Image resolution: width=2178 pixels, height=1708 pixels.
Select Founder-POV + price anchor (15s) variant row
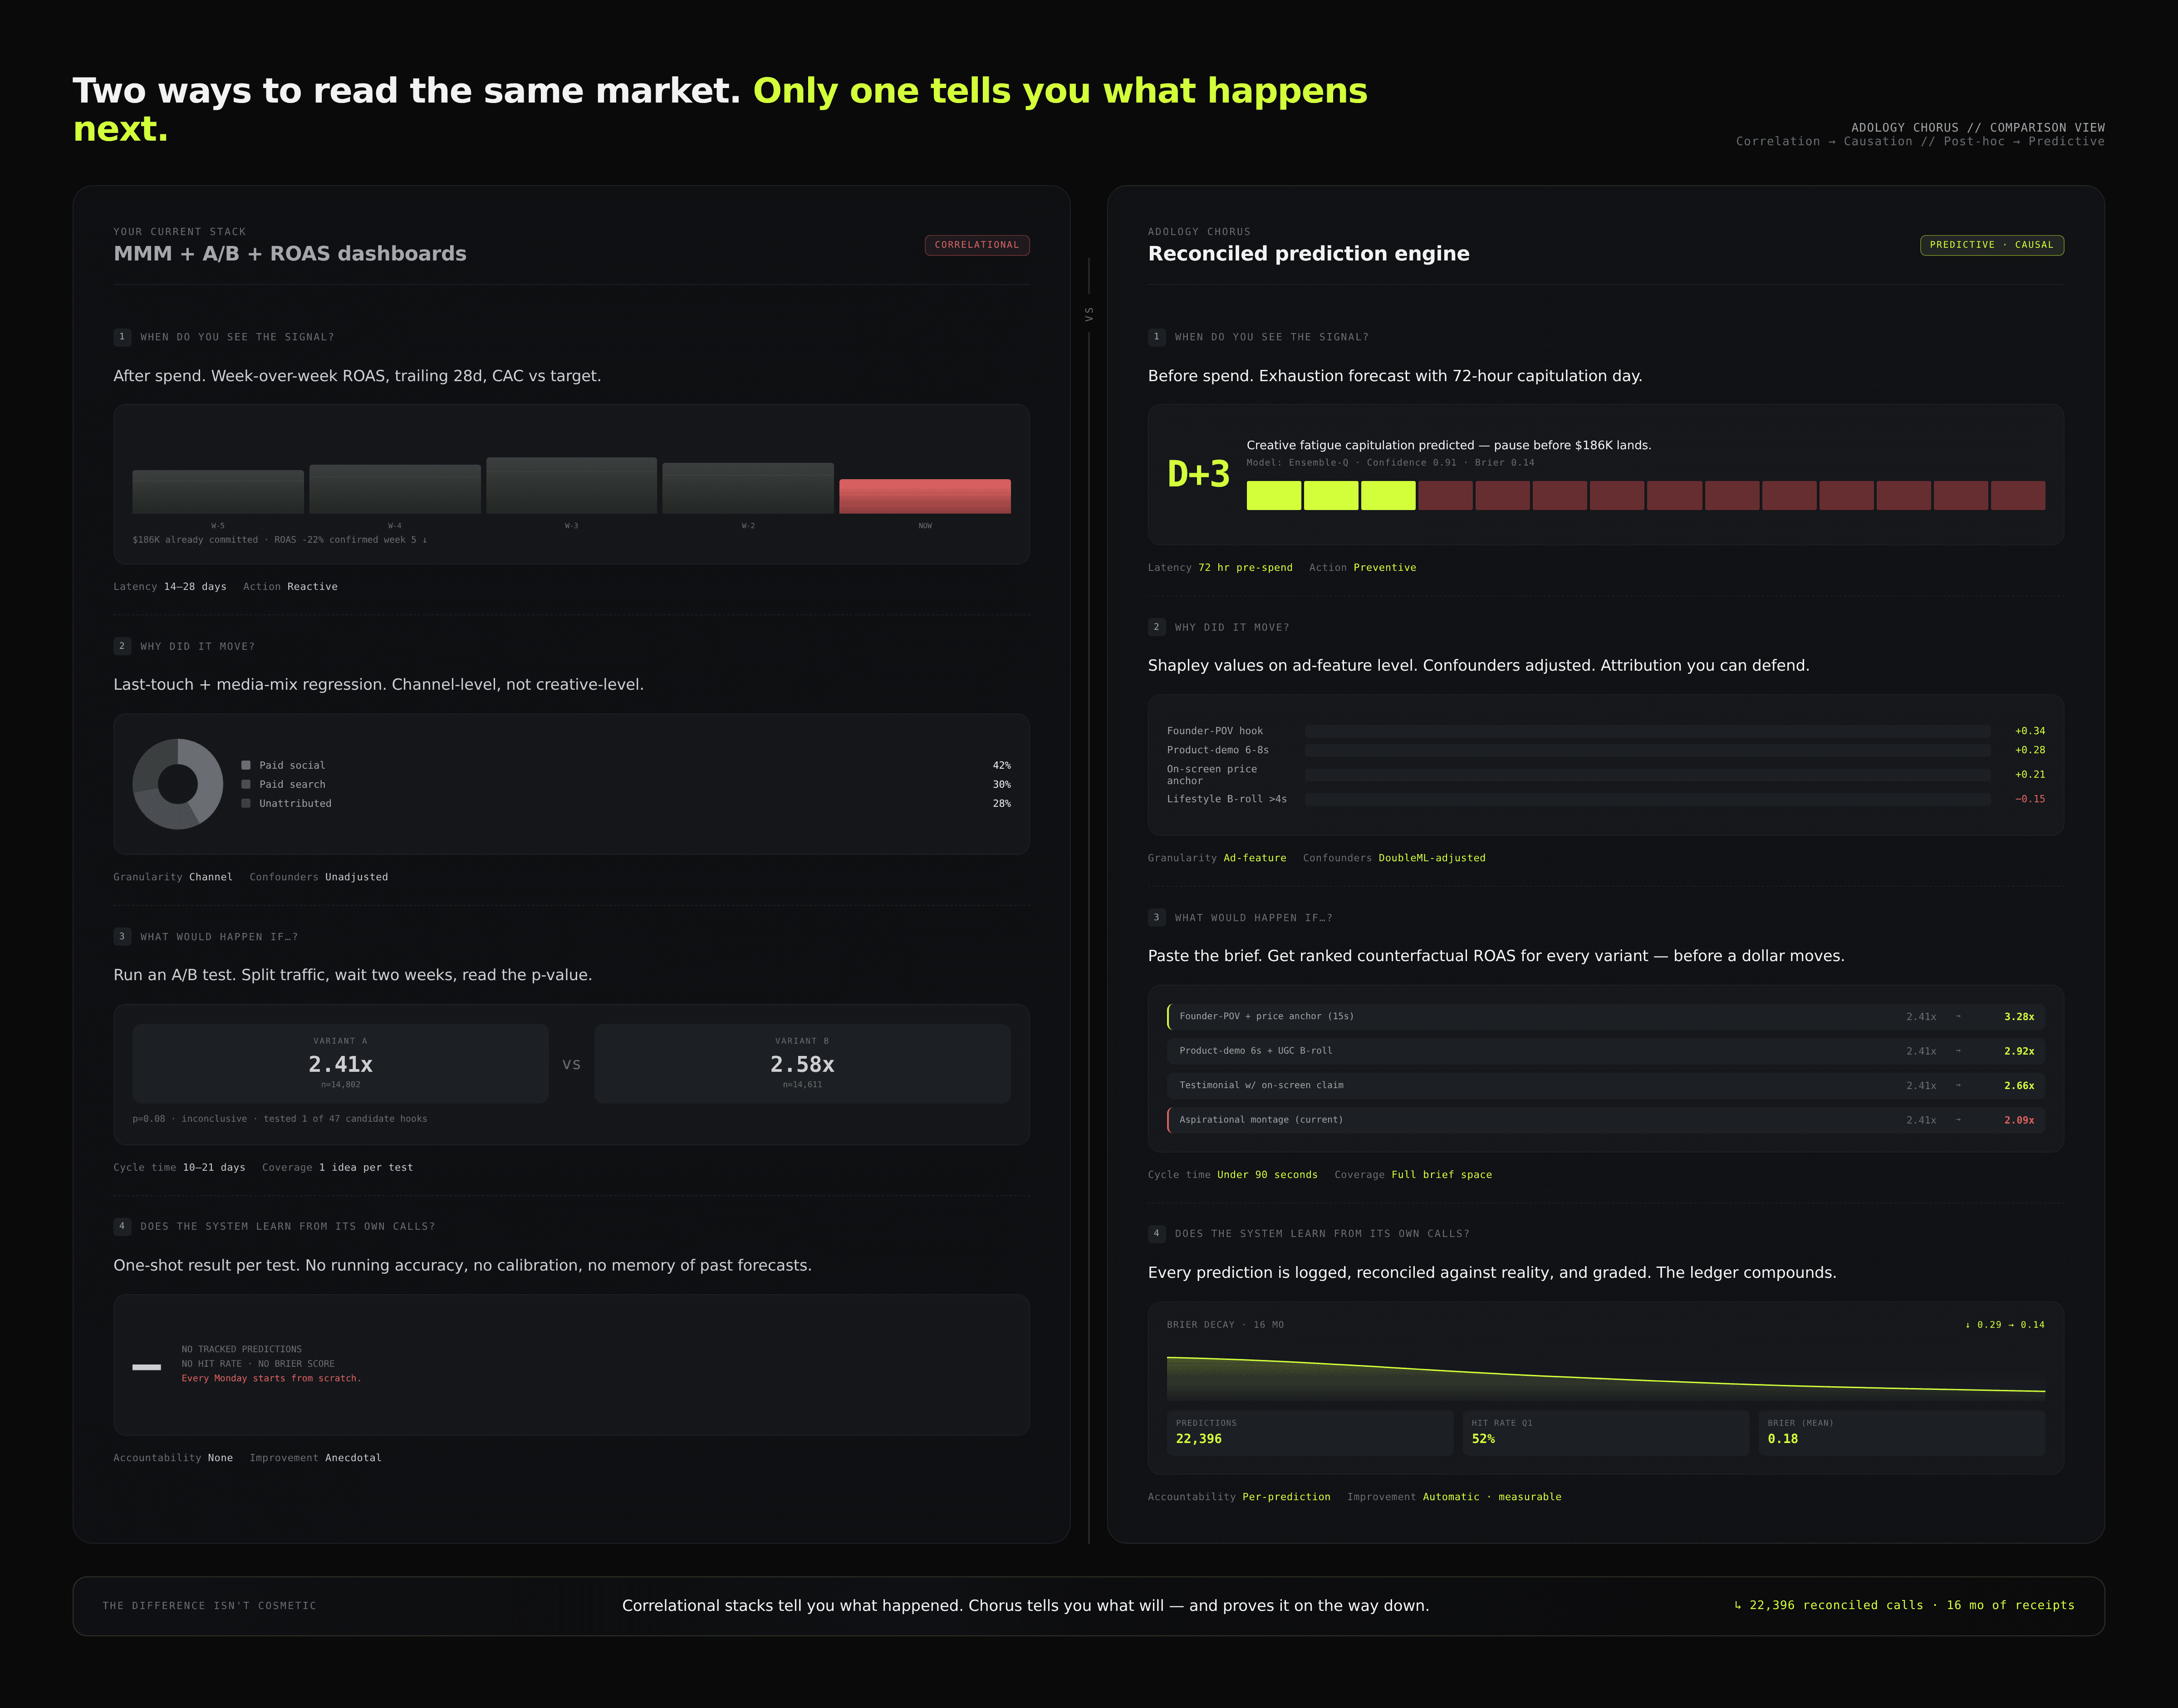(1605, 1016)
